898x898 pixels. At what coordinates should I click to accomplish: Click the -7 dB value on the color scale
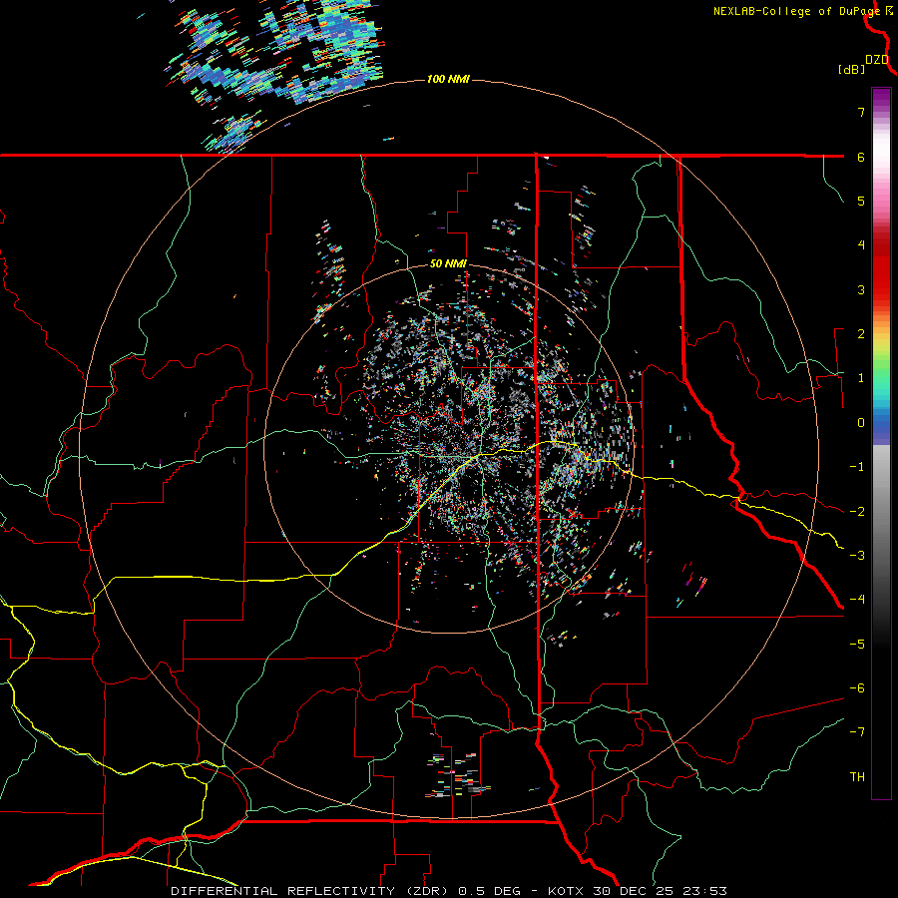pos(857,732)
